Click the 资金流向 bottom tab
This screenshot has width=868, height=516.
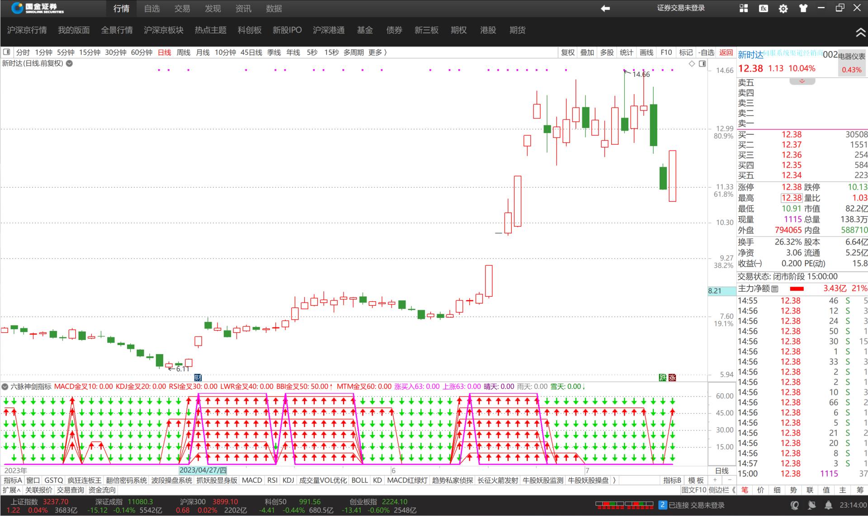pos(102,490)
